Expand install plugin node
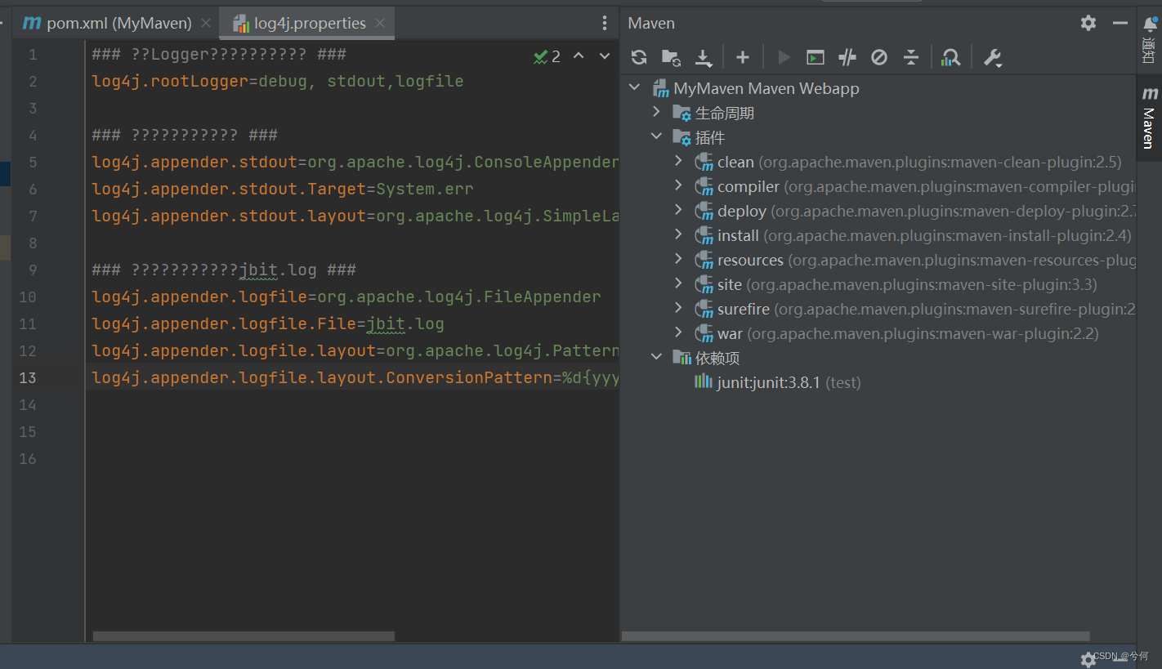Image resolution: width=1162 pixels, height=669 pixels. [678, 234]
